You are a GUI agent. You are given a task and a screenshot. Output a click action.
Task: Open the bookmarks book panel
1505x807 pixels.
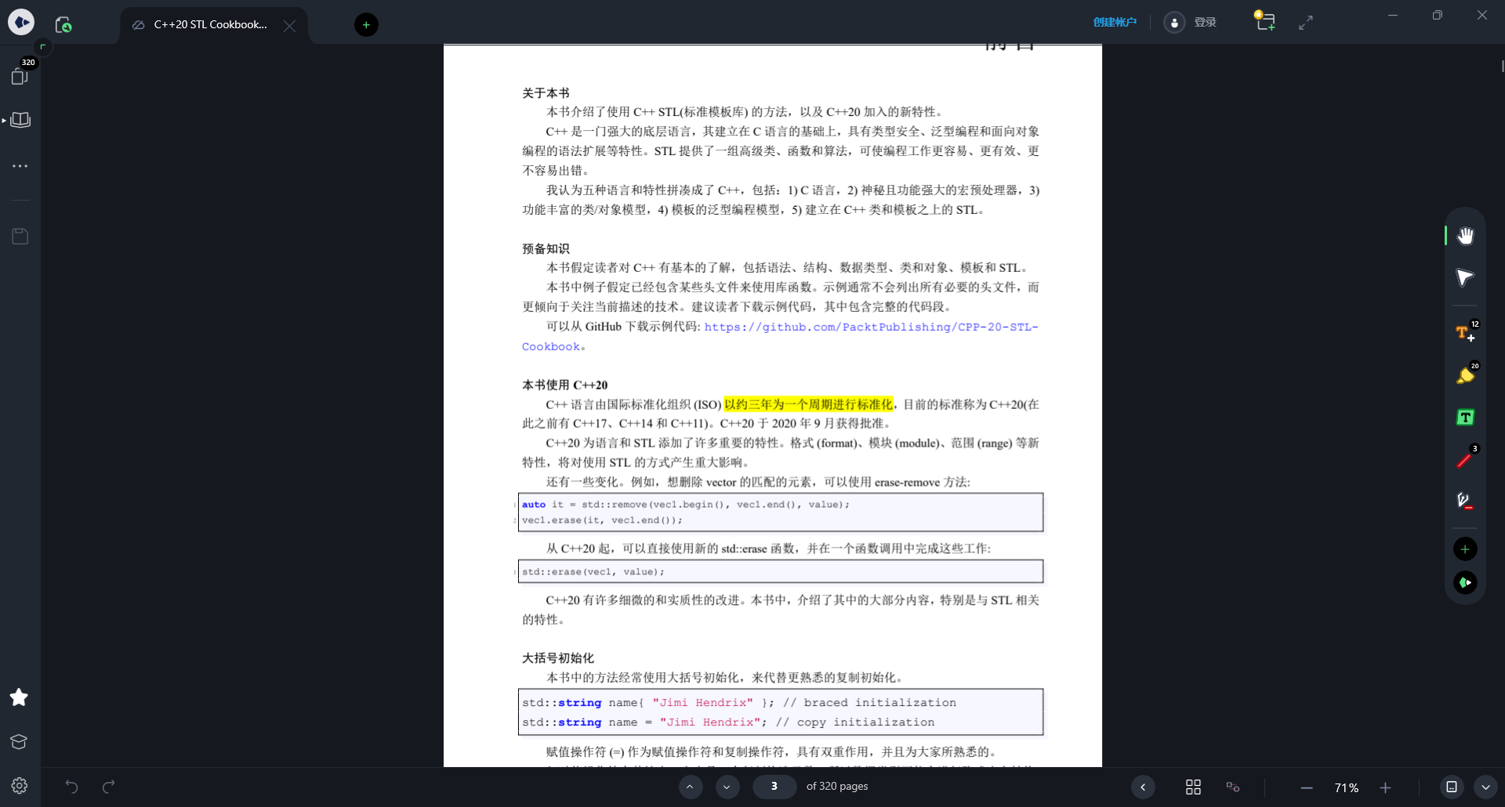(x=21, y=120)
